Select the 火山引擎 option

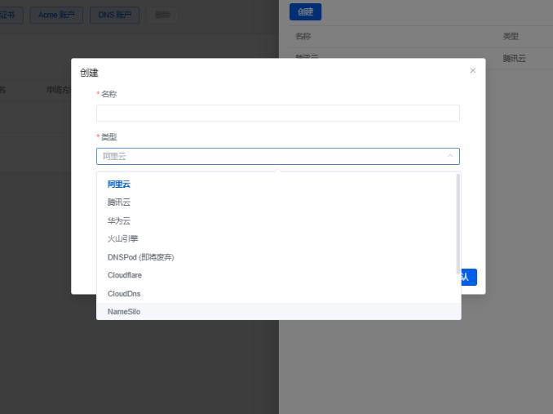(279, 239)
